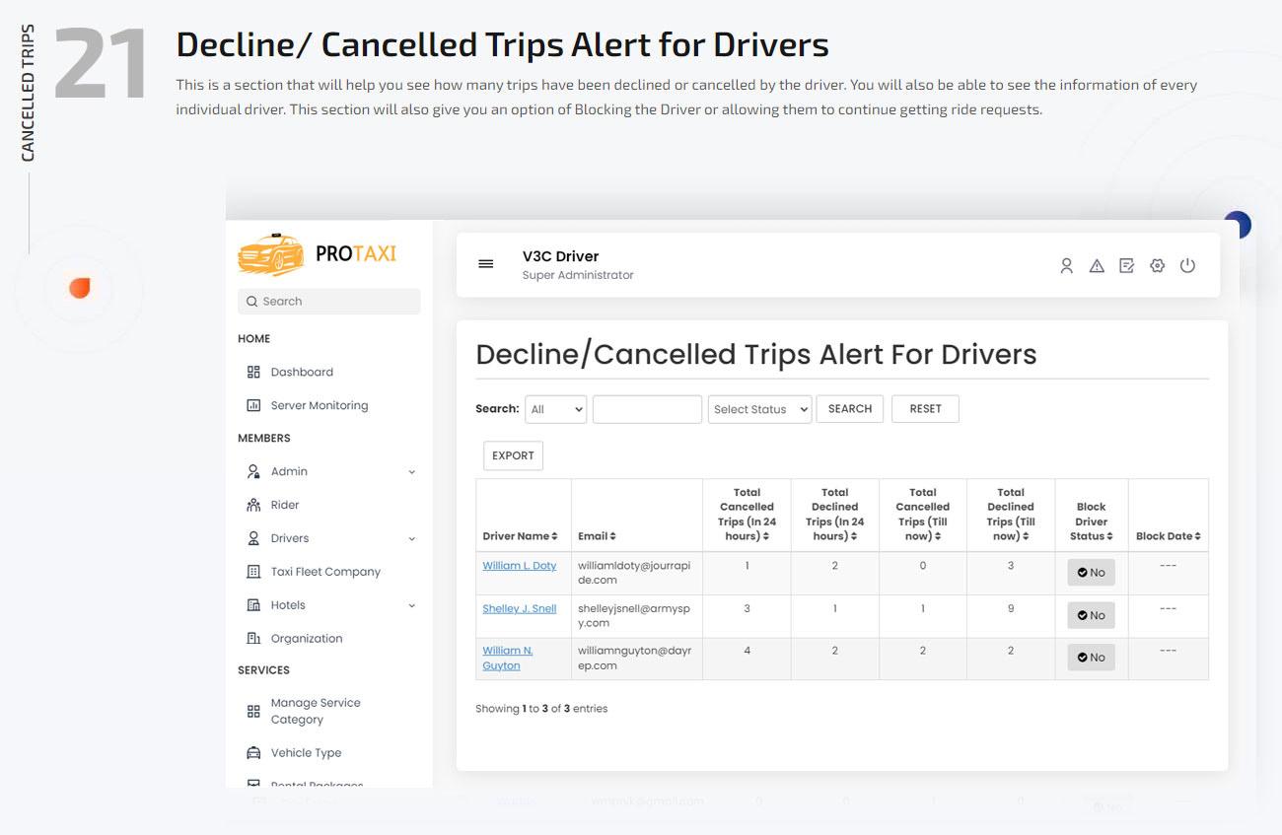
Task: Open the Vehicle Type settings
Action: [304, 752]
